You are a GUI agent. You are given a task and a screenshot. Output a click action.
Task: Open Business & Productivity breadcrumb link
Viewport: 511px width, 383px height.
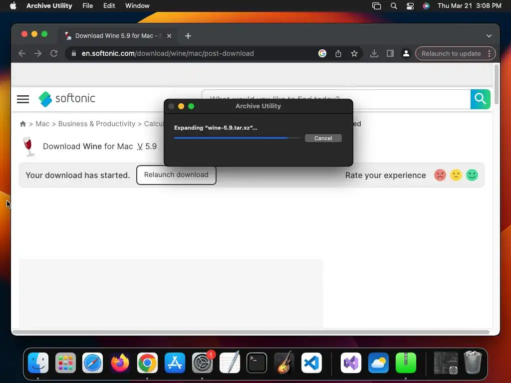[x=96, y=124]
